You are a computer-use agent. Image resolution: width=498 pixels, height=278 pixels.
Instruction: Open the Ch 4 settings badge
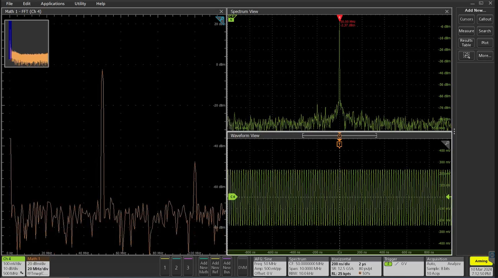[13, 266]
